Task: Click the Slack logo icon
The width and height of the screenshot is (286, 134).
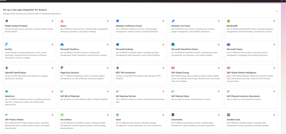Action: pyautogui.click(x=118, y=115)
